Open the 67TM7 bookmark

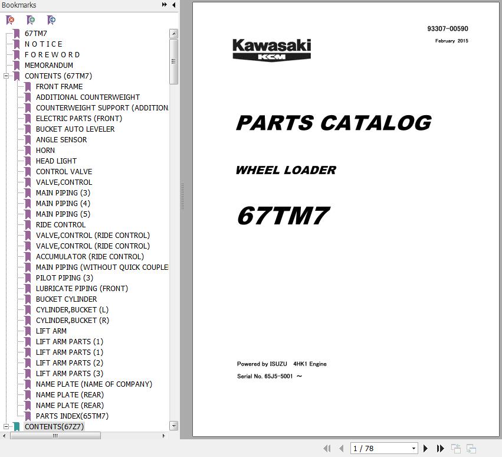36,33
